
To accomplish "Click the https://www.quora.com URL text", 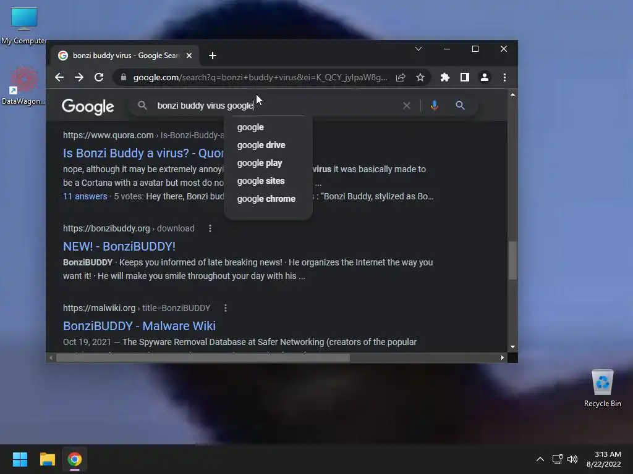I will click(108, 135).
